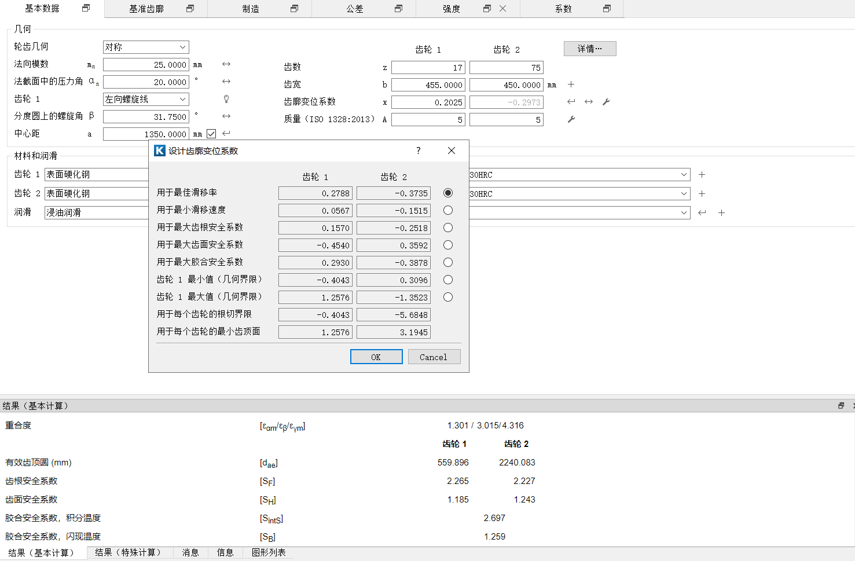Undock the 基本数据 tab with its float icon
Screen dimensions: 855x561
86,8
